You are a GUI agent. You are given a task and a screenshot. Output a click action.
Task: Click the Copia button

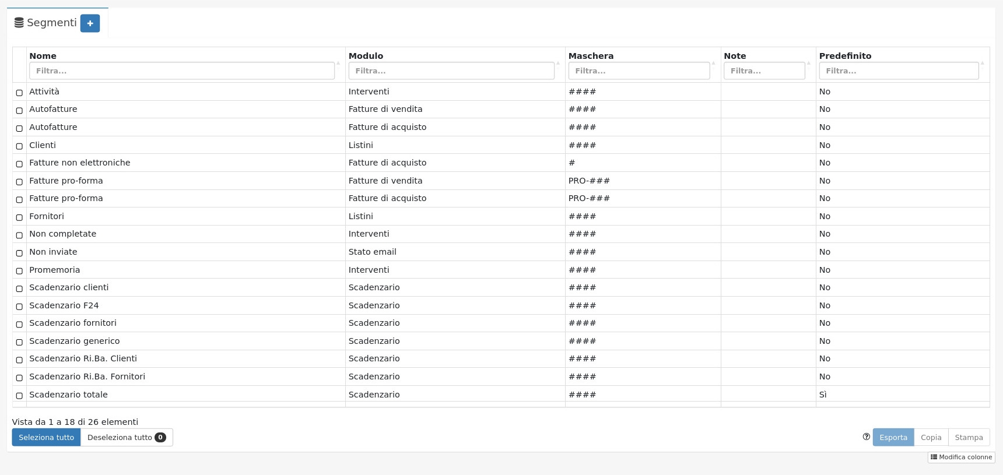[931, 438]
